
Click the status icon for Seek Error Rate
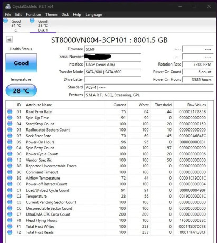pos(10,136)
